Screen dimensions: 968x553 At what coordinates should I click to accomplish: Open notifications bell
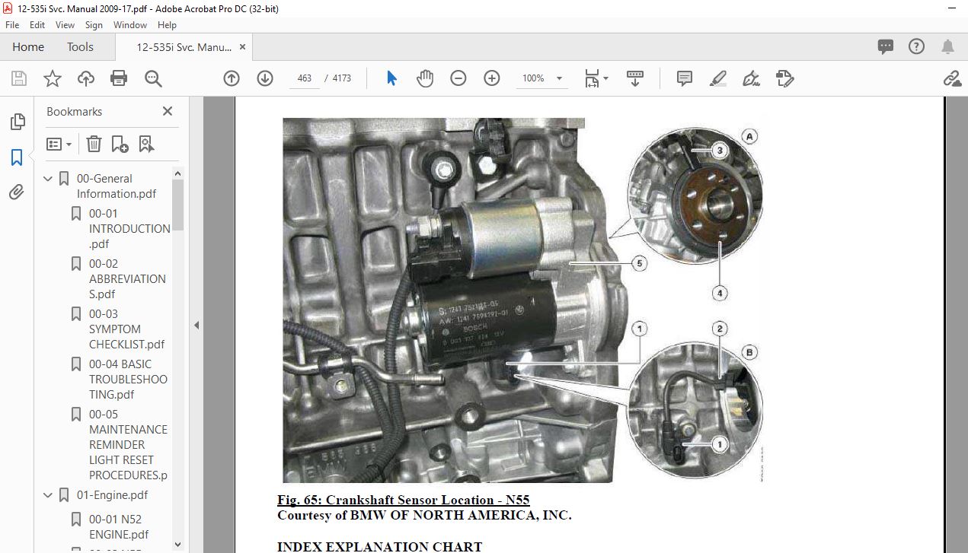pos(947,47)
